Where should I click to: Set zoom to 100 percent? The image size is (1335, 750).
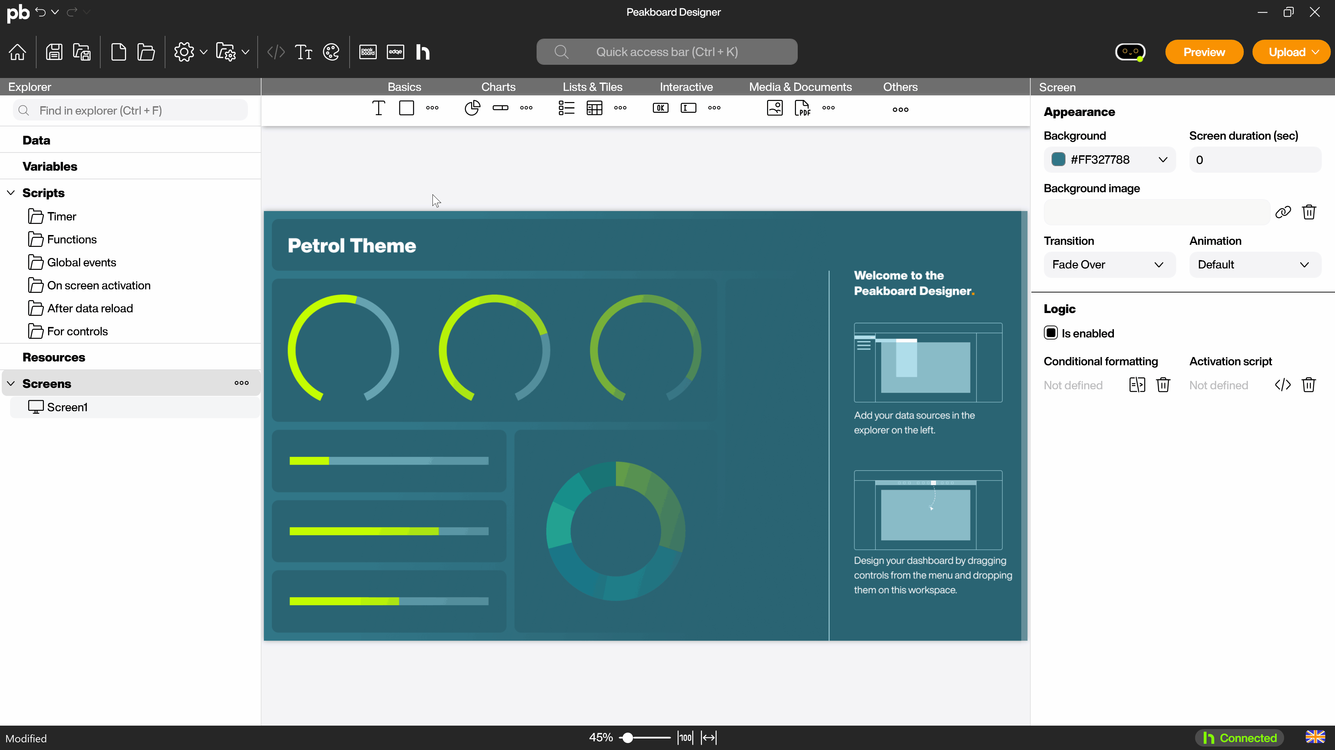coord(685,737)
